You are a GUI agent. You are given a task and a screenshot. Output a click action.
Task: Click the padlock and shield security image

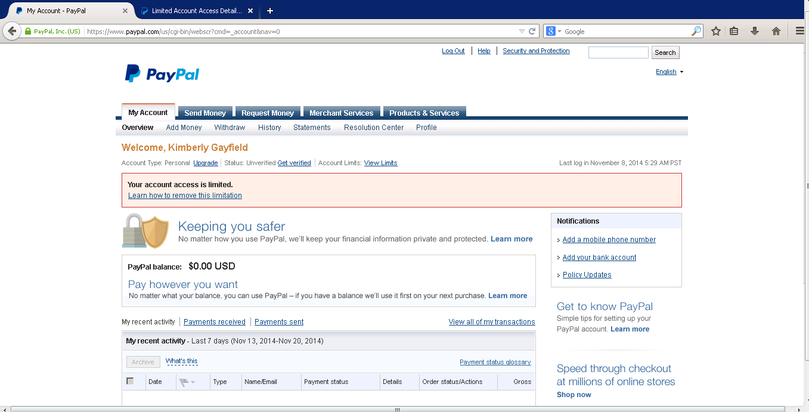point(145,231)
